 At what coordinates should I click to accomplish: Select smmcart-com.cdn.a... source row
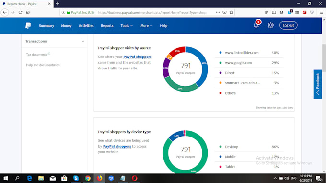[249, 83]
